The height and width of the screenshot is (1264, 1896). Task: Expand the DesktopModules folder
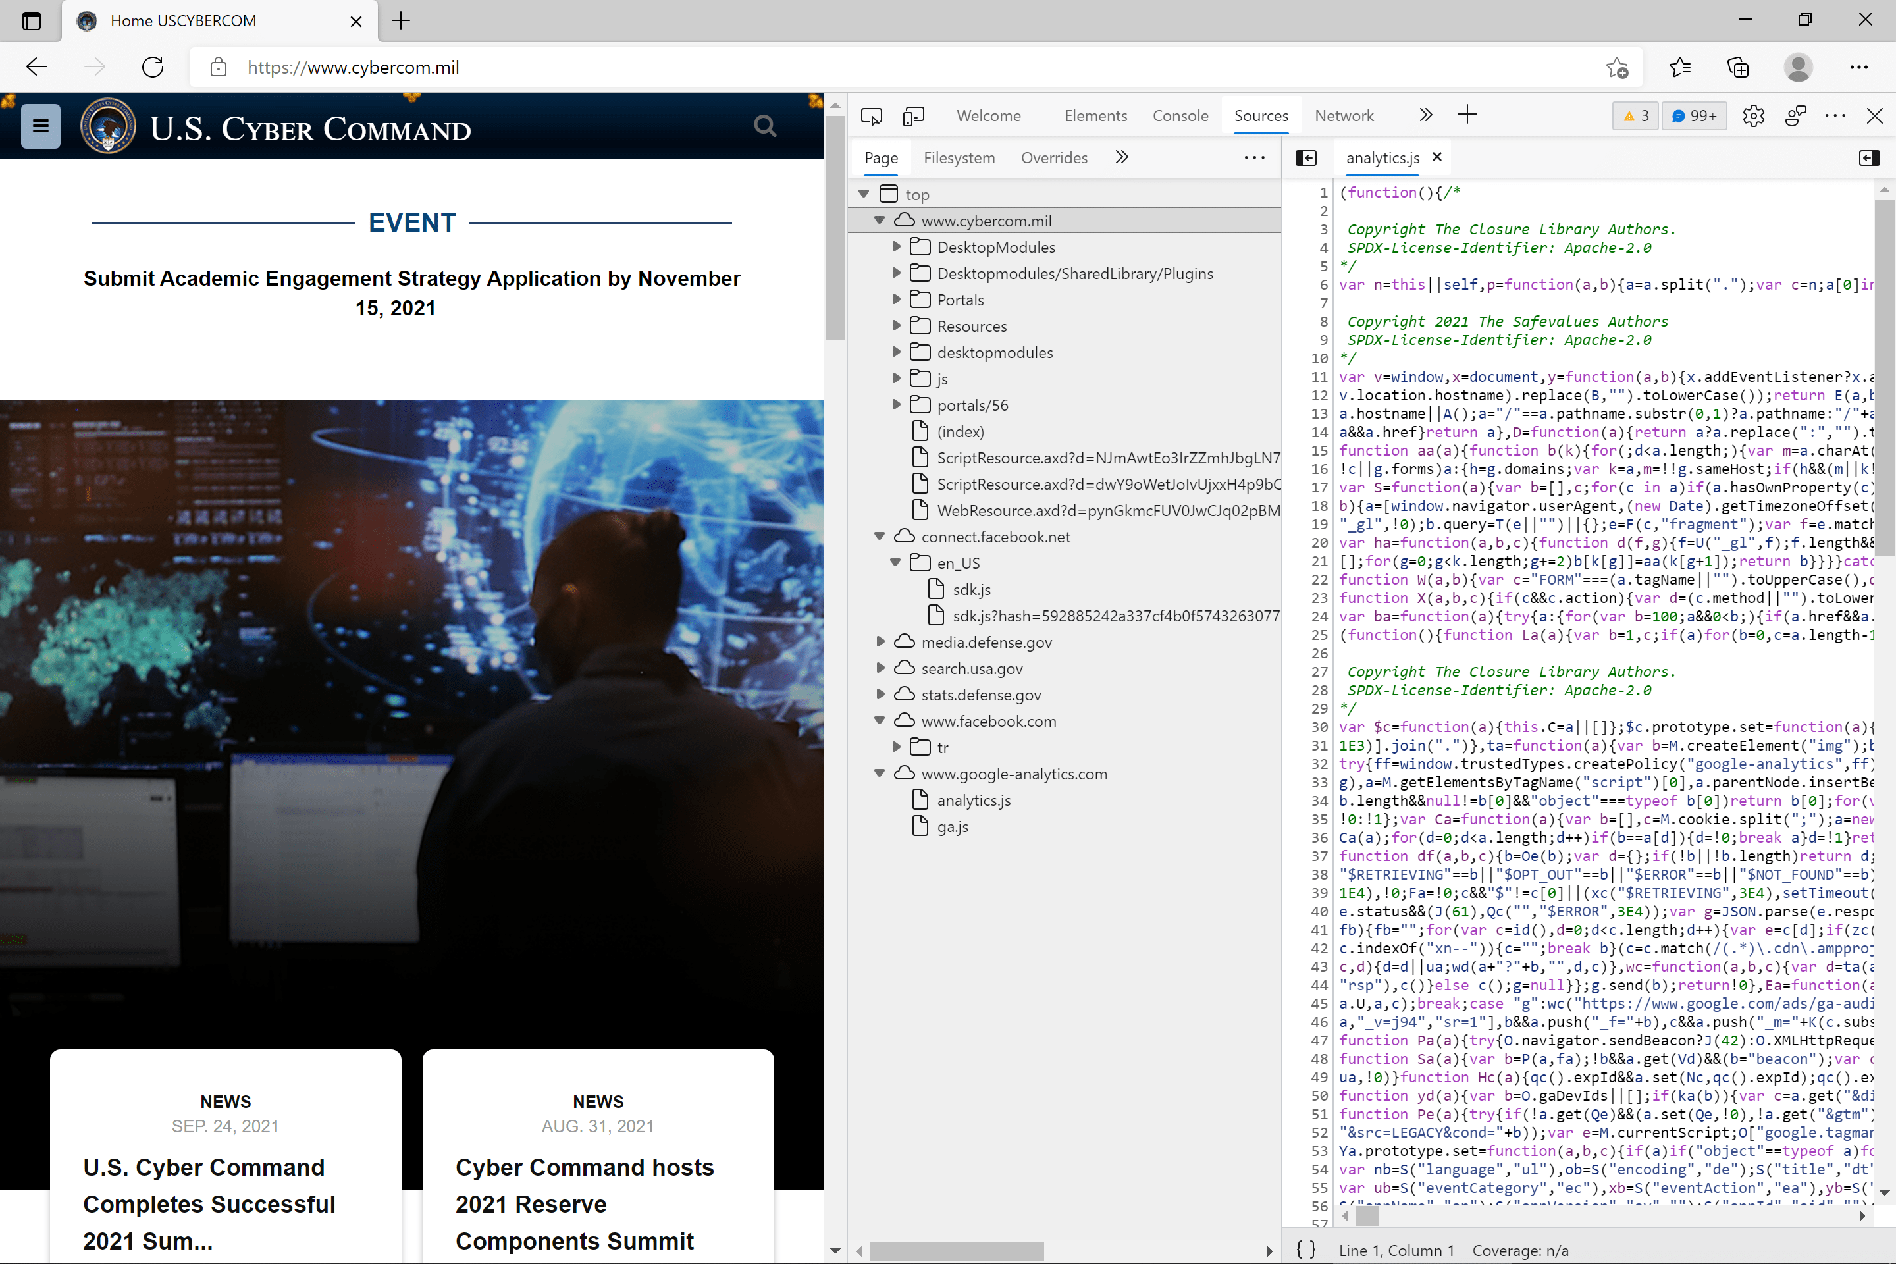[897, 247]
